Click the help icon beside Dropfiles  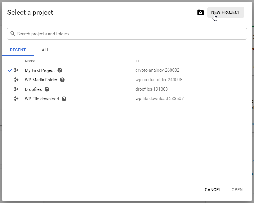tap(47, 89)
